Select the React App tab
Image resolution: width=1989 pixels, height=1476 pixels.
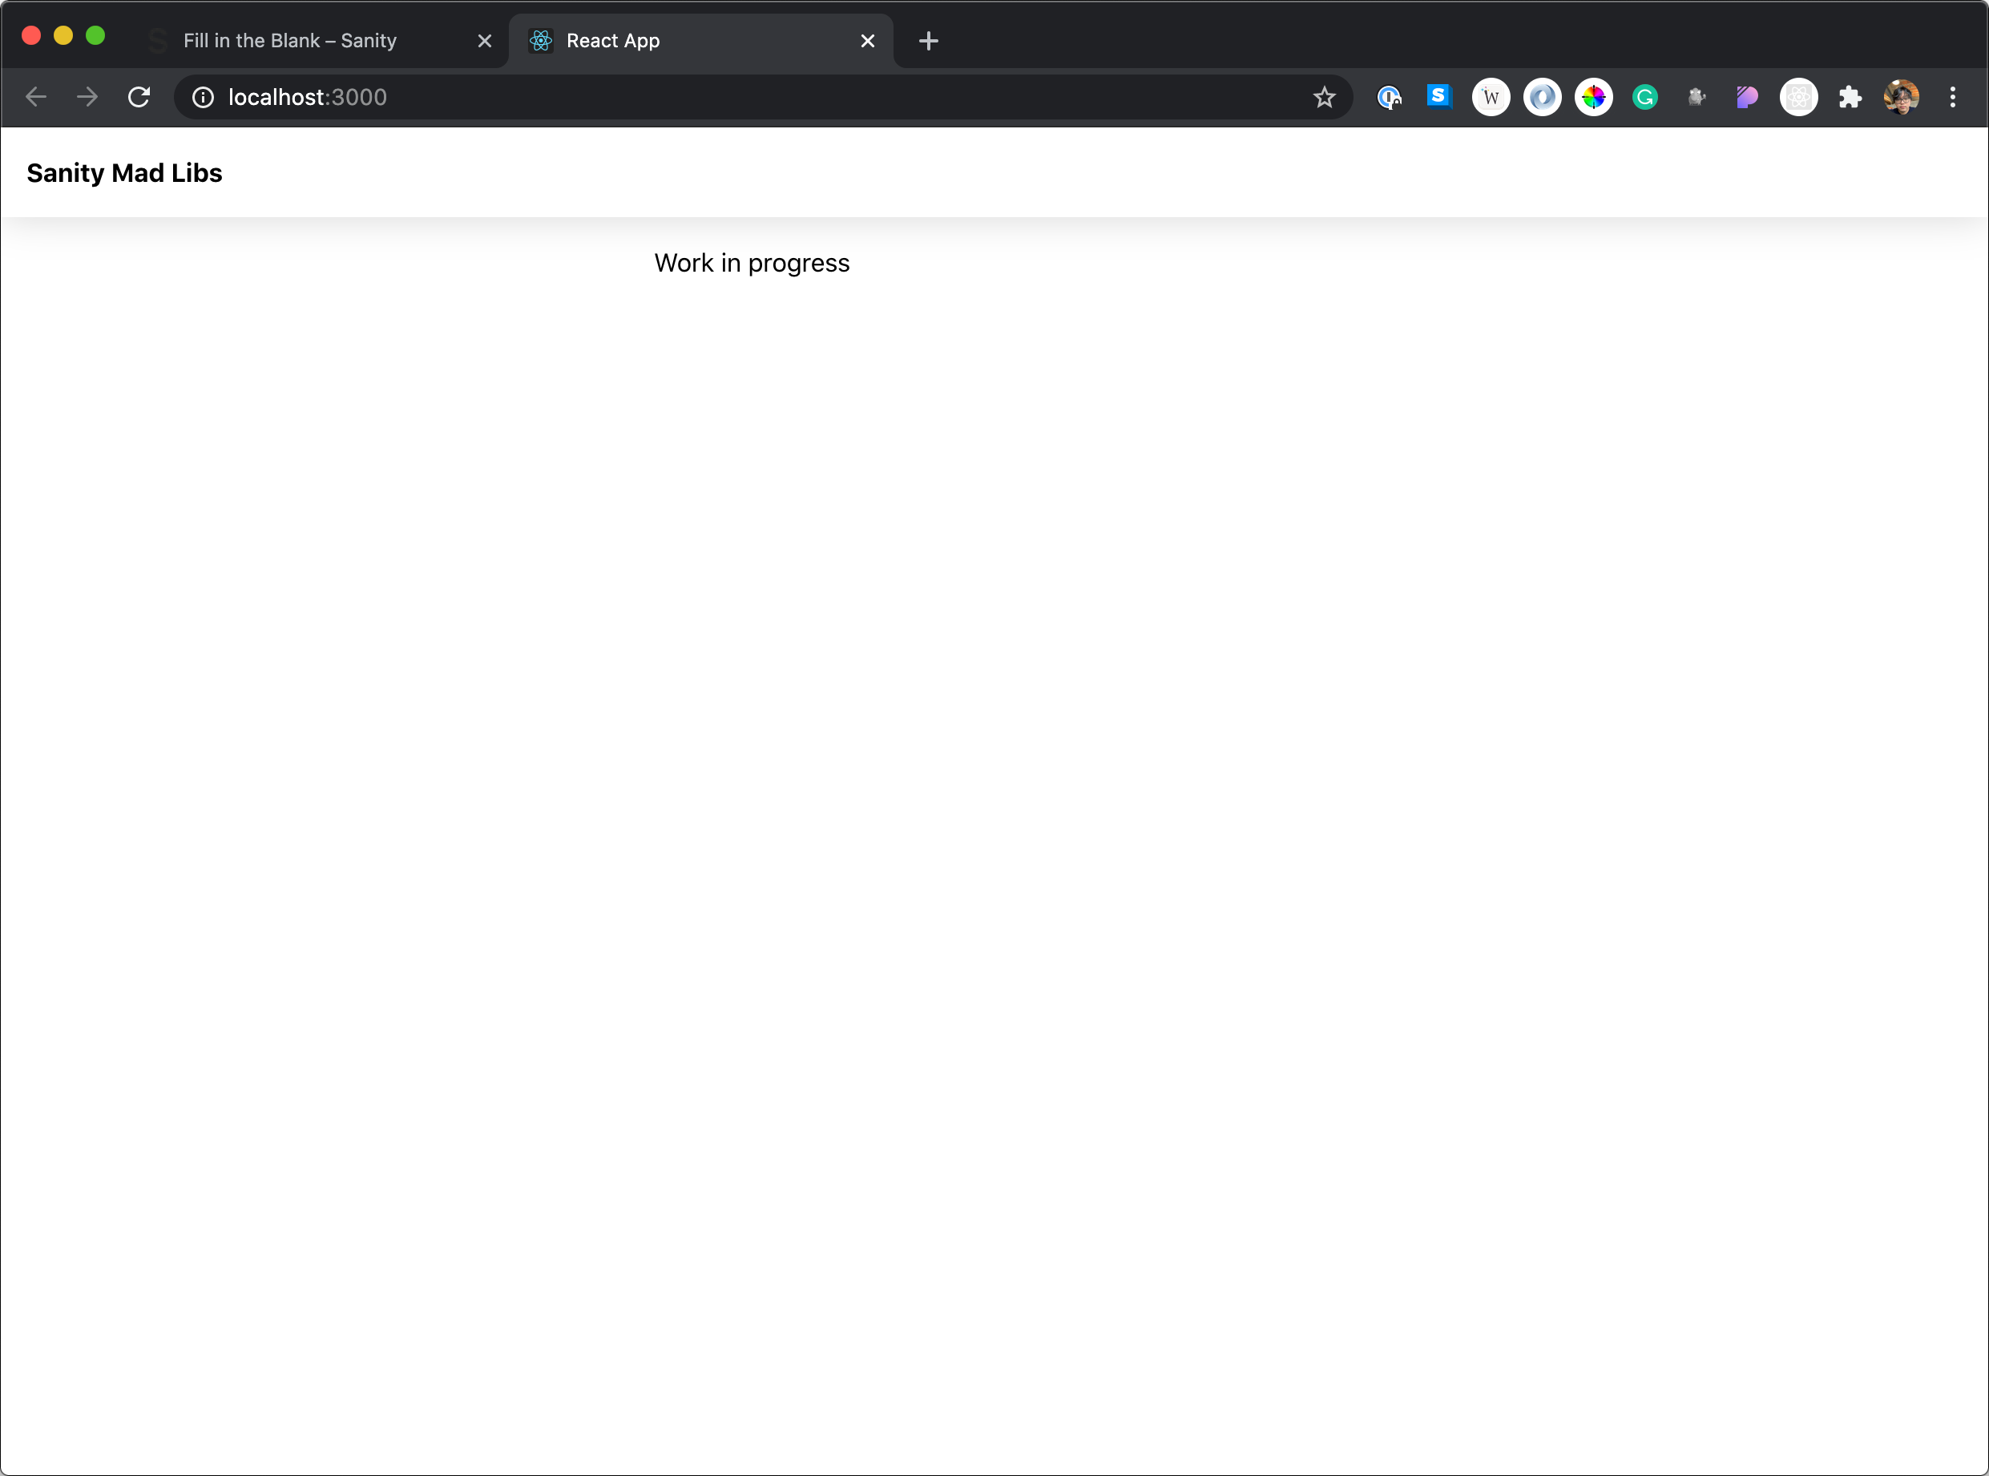(x=701, y=41)
